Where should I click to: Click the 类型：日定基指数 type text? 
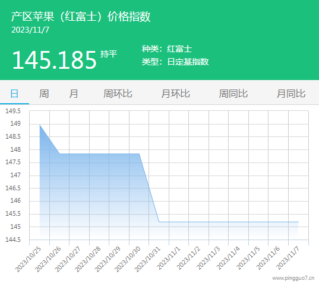click(x=175, y=62)
